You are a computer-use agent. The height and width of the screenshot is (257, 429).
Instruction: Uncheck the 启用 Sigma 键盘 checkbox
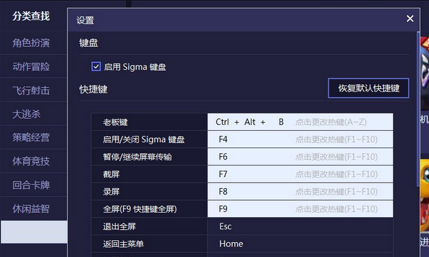(96, 67)
